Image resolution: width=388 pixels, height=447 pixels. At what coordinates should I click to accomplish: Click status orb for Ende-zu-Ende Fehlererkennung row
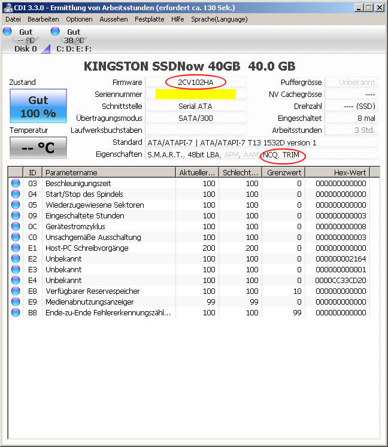tap(16, 313)
